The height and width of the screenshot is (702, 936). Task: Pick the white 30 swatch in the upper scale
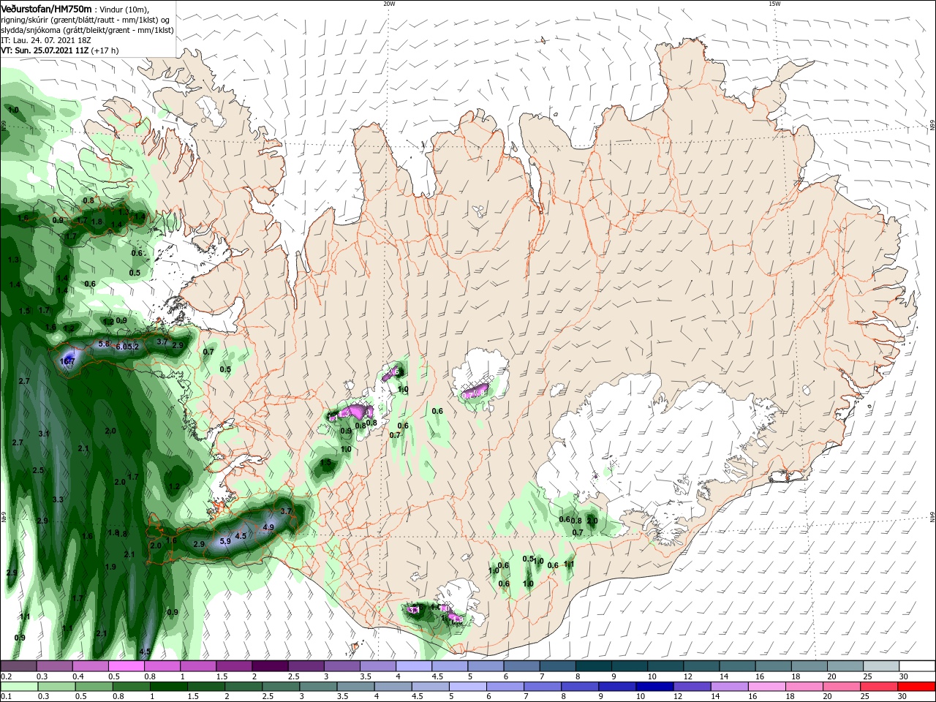[916, 666]
